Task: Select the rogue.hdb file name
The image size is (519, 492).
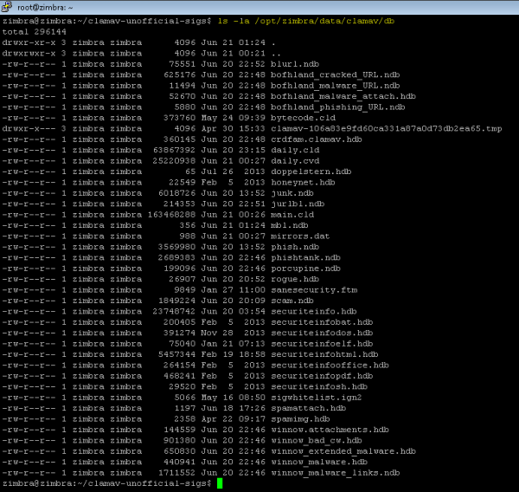Action: click(295, 279)
